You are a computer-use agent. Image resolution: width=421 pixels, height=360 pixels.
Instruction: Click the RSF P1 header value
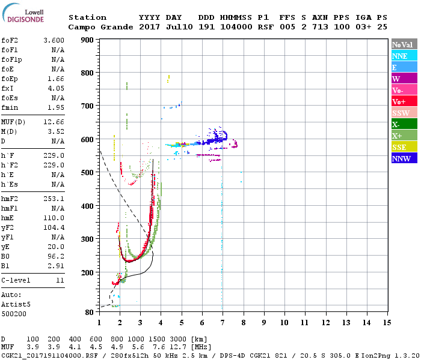[266, 27]
